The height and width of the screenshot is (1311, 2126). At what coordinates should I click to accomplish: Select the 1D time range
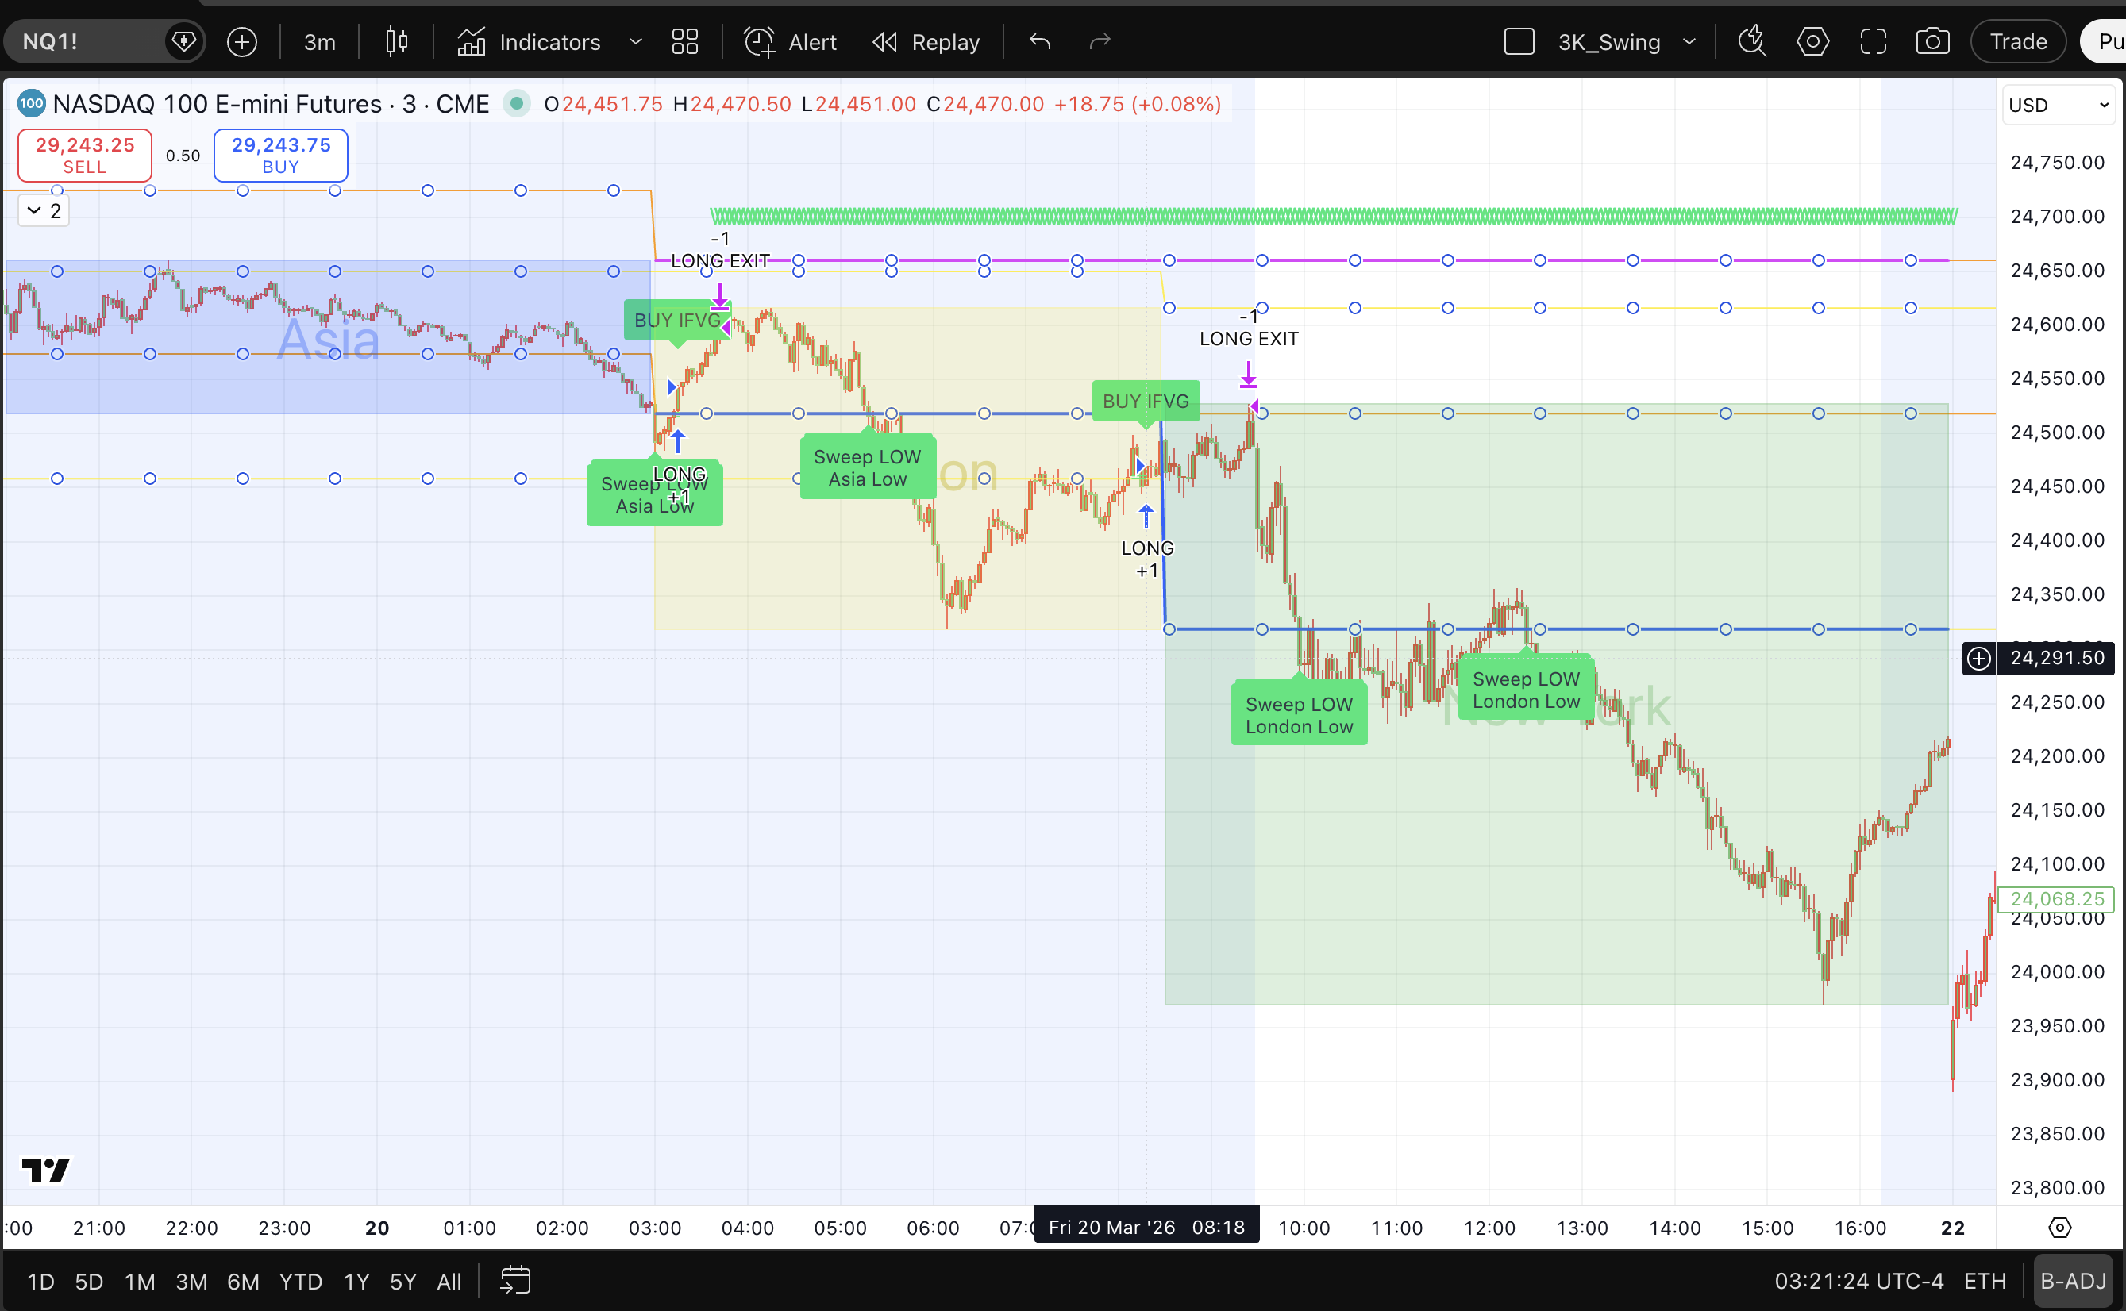coord(40,1282)
